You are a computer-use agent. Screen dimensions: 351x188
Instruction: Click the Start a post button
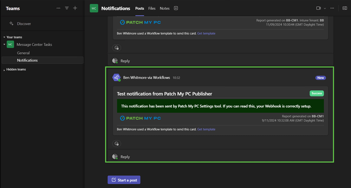124,180
